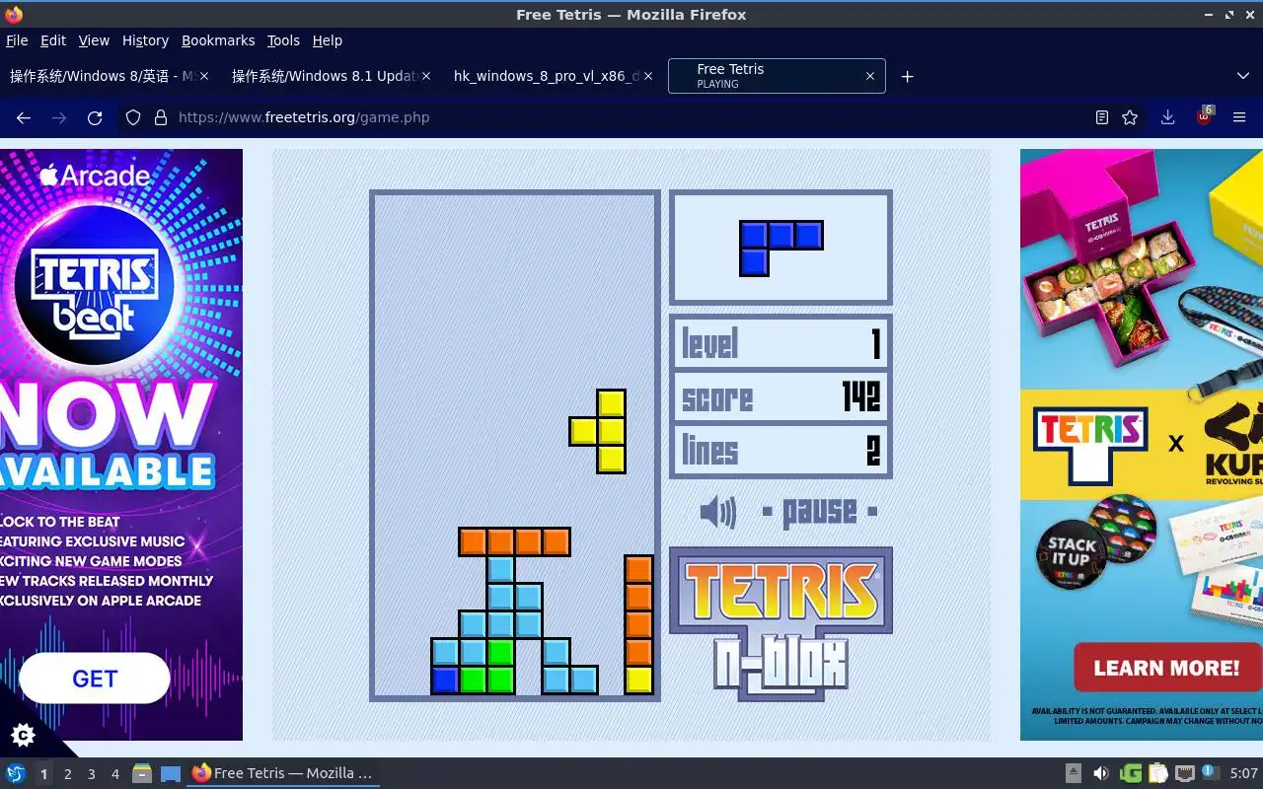This screenshot has width=1263, height=789.
Task: Reload the current page
Action: (x=95, y=117)
